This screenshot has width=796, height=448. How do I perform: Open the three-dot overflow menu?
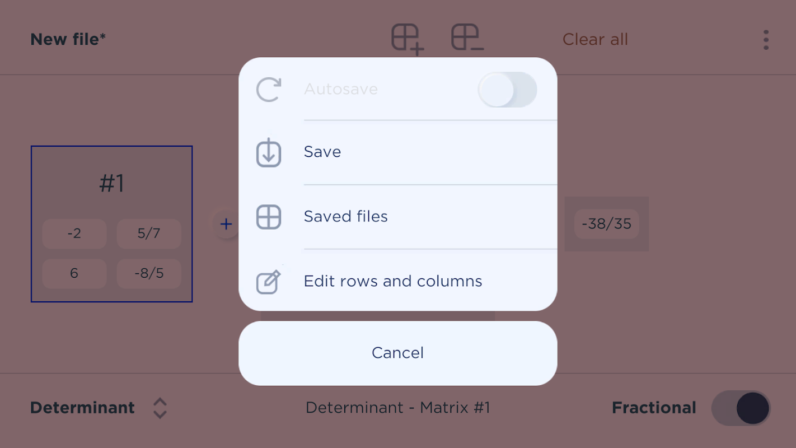pyautogui.click(x=766, y=40)
